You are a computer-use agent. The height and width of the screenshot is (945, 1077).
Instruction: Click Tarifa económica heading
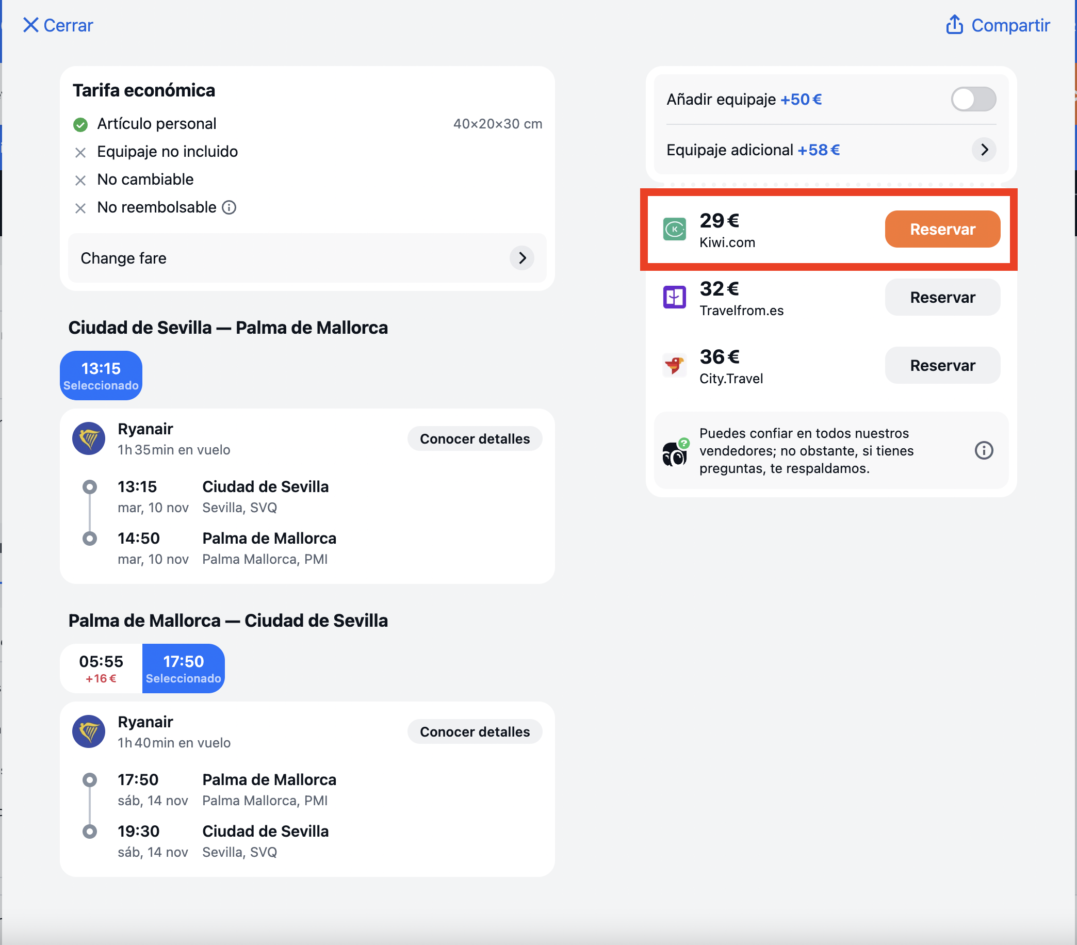click(x=144, y=90)
